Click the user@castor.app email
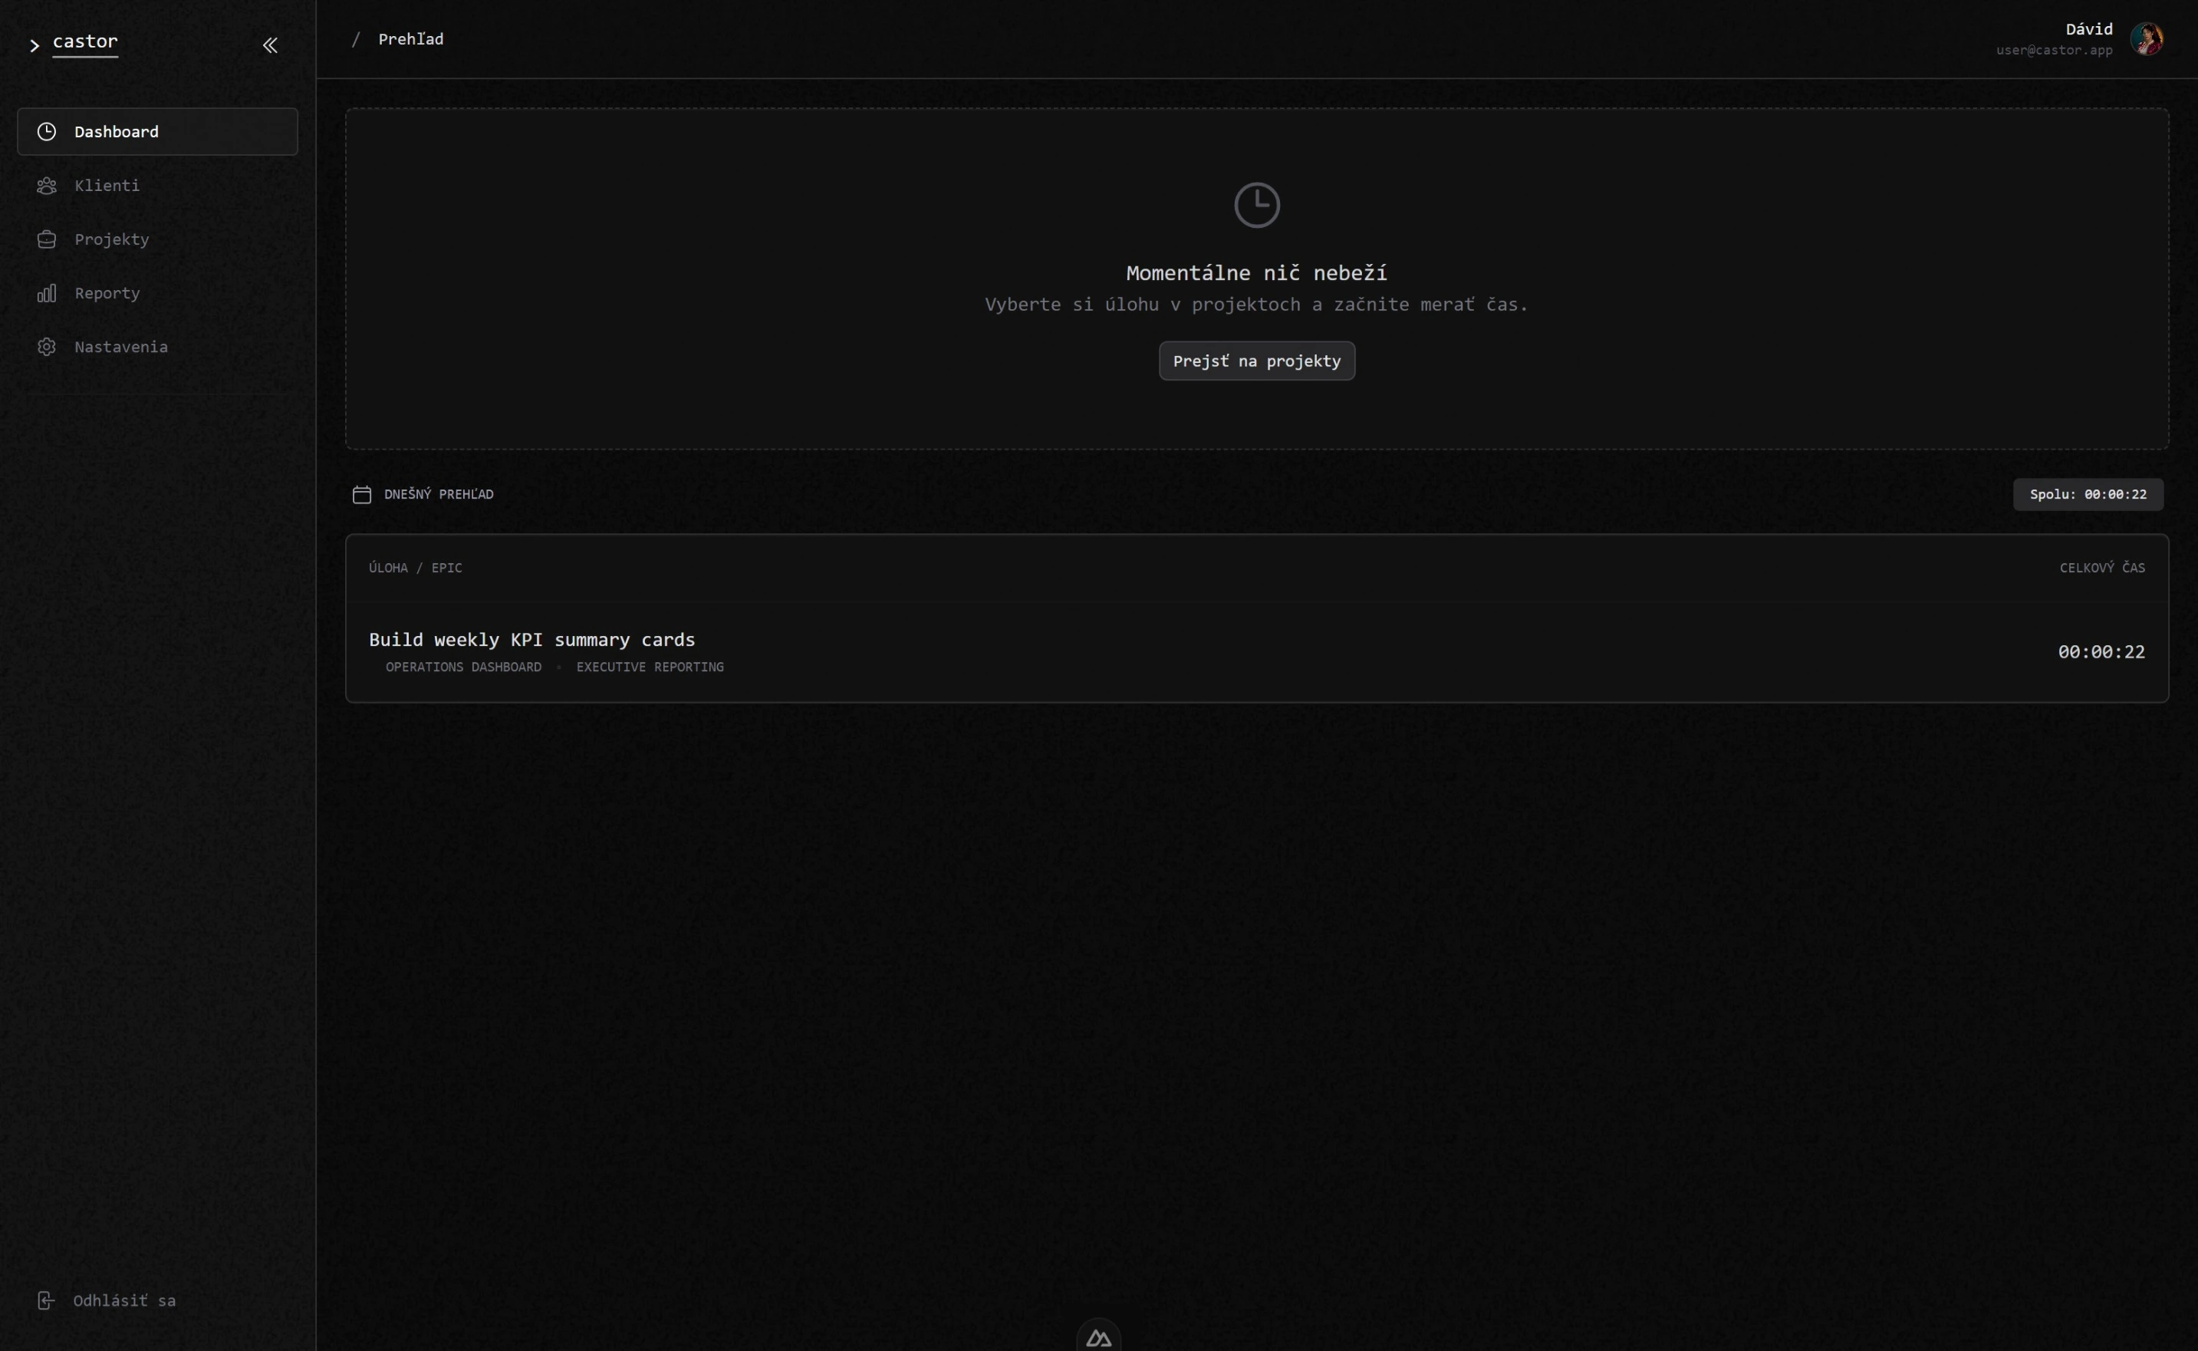 click(2055, 50)
